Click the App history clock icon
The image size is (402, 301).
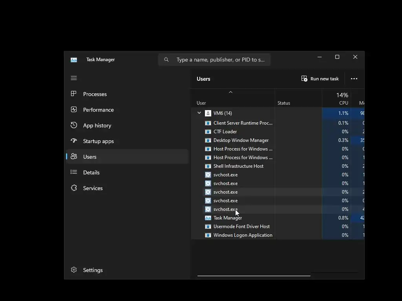coord(74,125)
